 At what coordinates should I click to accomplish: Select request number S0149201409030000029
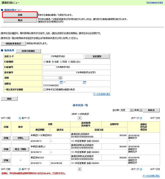click(x=82, y=137)
